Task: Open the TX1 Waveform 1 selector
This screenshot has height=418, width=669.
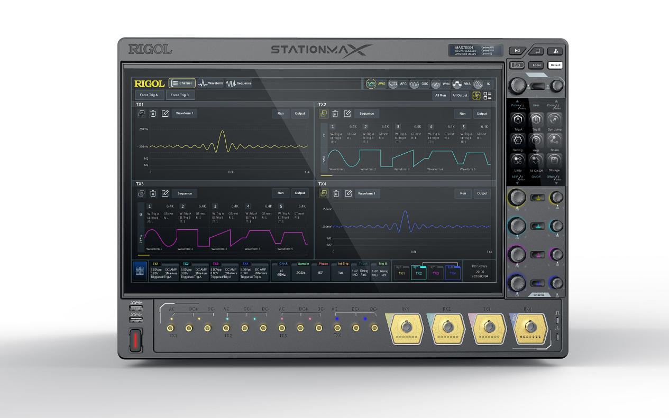Action: [185, 114]
